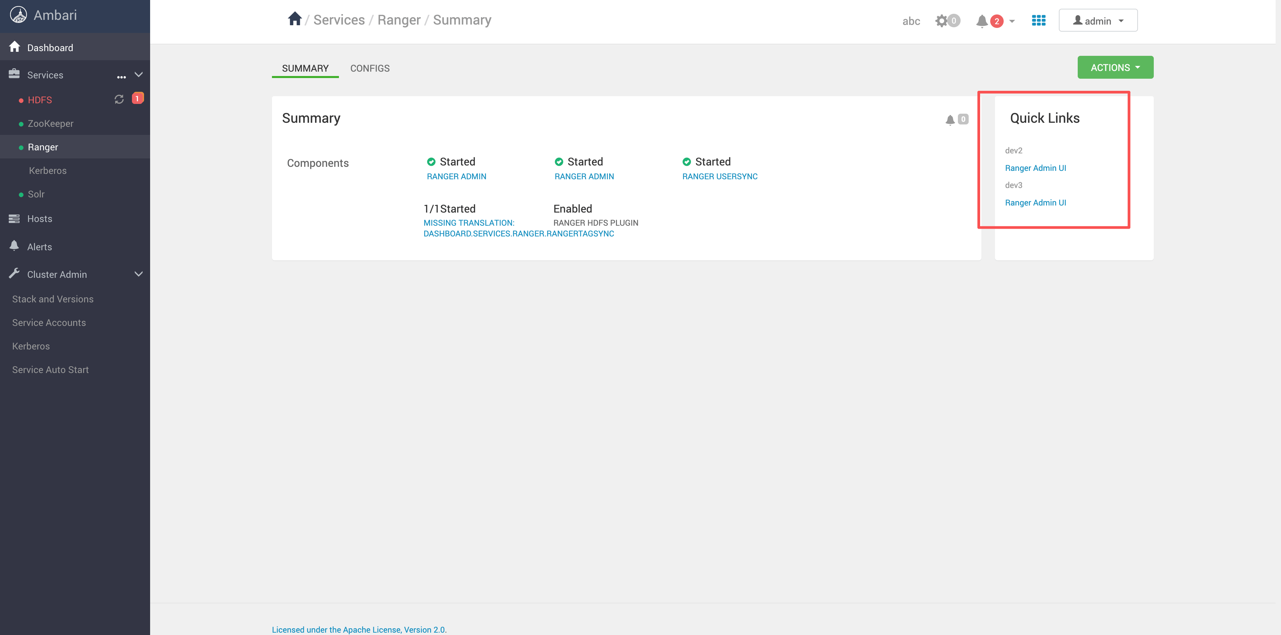Click HDFS red alert badge

pos(137,99)
